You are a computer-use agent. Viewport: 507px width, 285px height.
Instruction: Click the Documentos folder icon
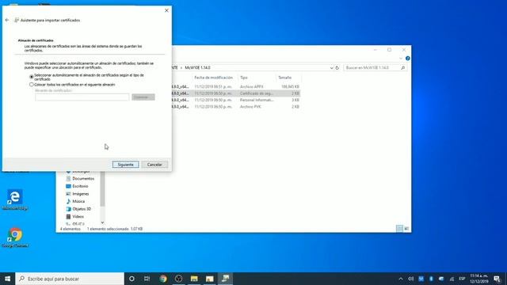(68, 179)
